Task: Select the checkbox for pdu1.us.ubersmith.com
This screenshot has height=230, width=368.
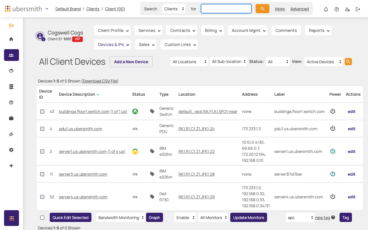Action: tap(42, 129)
